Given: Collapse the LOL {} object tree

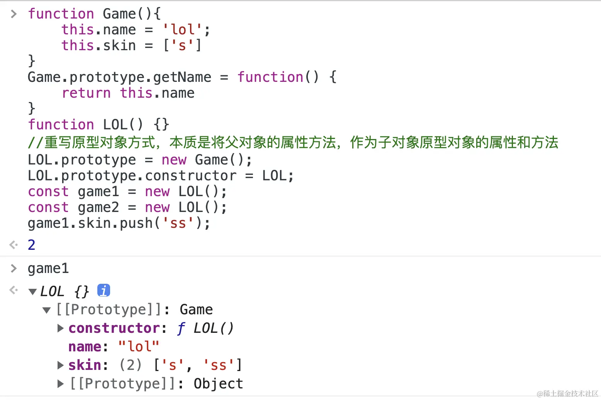Looking at the screenshot, I should [x=33, y=292].
